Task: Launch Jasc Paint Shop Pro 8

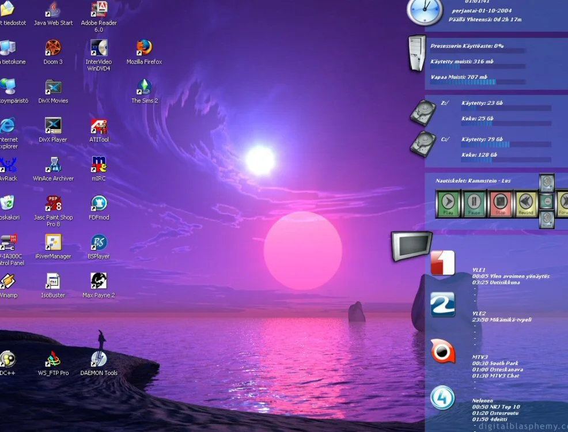Action: 53,203
